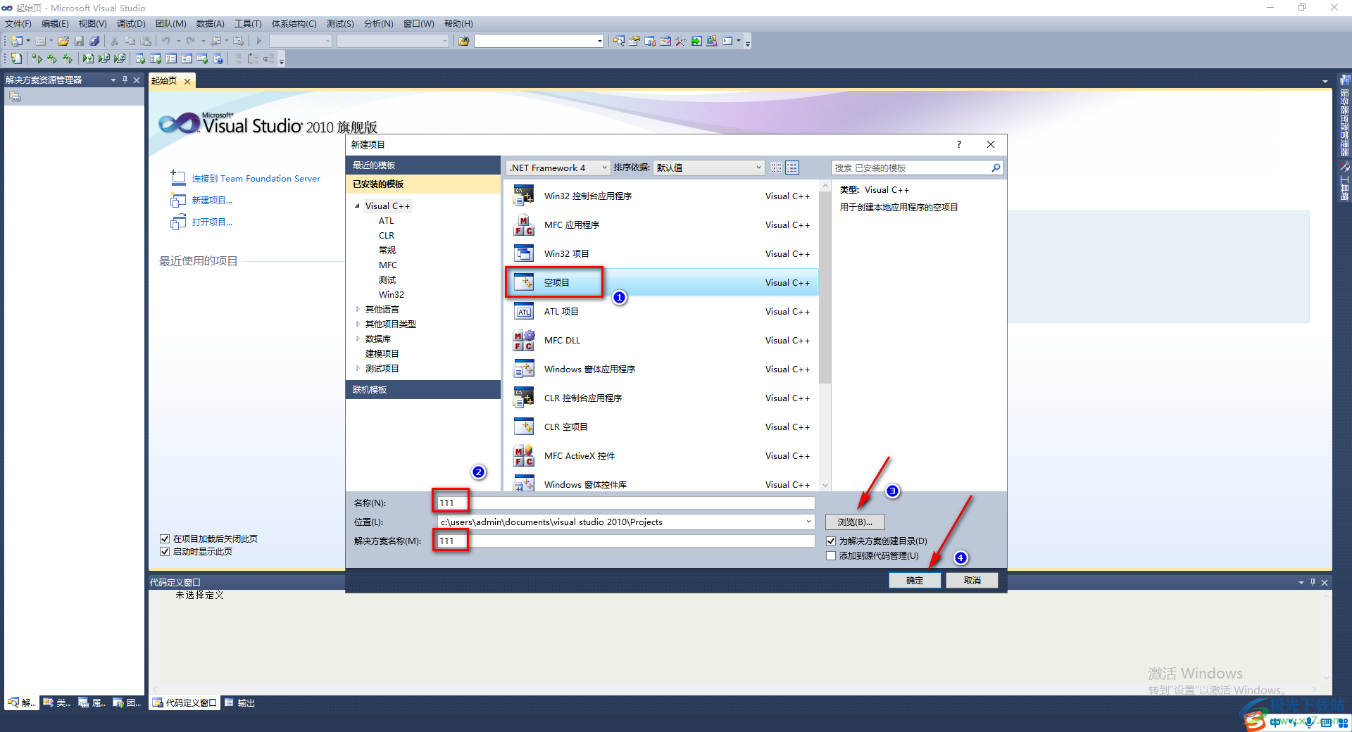This screenshot has width=1352, height=732.
Task: Open Solution Explorer from toolbar icon
Action: tap(618, 41)
